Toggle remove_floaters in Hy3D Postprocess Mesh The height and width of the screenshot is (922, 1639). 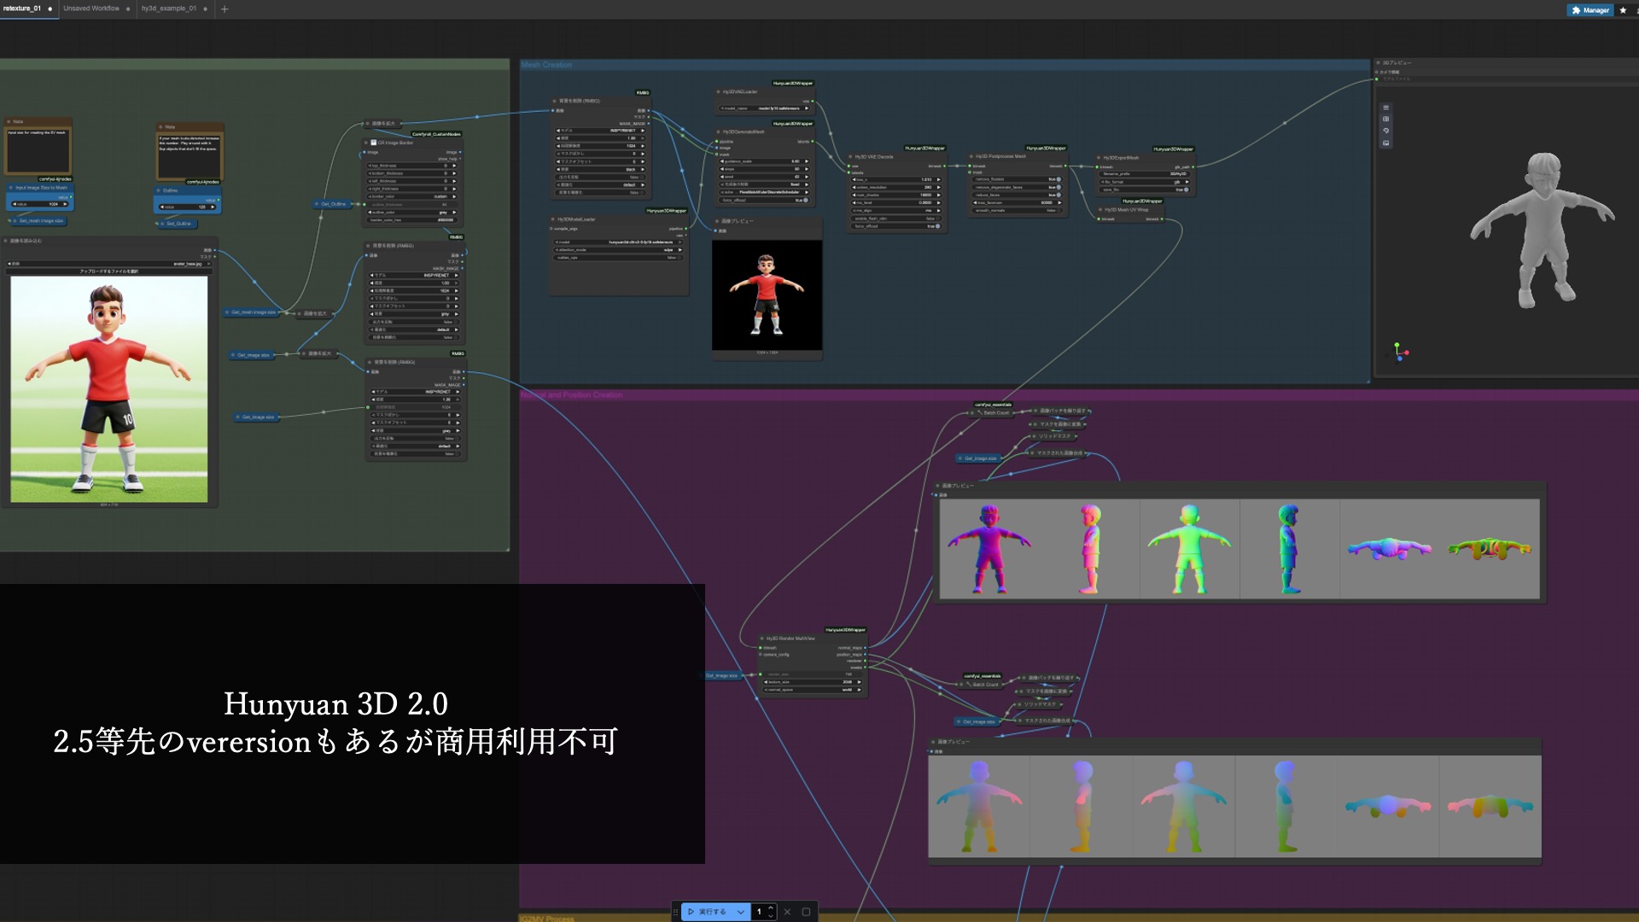(1059, 179)
